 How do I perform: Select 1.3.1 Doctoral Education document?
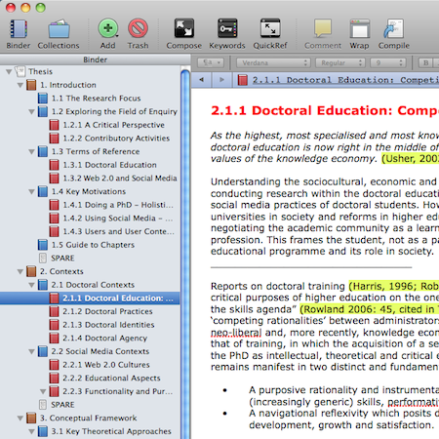tap(109, 165)
